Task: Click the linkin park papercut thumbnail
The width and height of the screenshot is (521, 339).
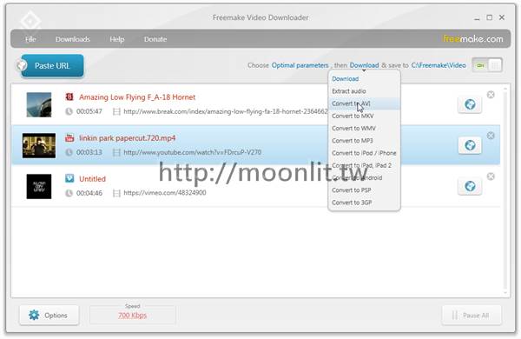Action: point(39,145)
